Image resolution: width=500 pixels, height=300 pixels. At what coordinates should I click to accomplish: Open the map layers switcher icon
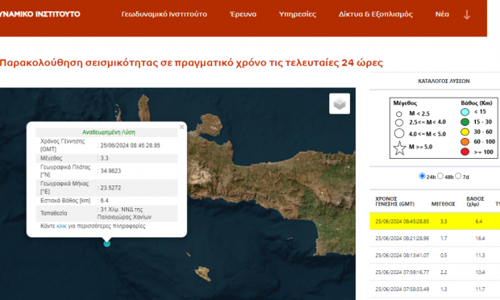click(x=340, y=103)
